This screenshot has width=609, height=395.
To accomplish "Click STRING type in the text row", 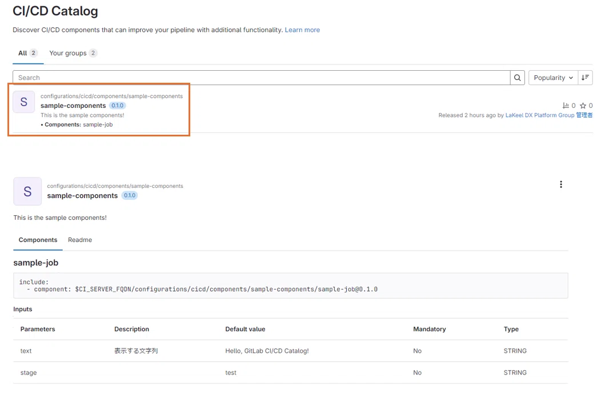I will (515, 351).
